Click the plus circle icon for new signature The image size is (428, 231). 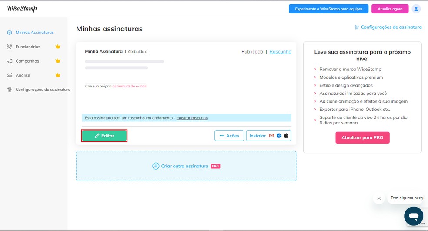[156, 166]
